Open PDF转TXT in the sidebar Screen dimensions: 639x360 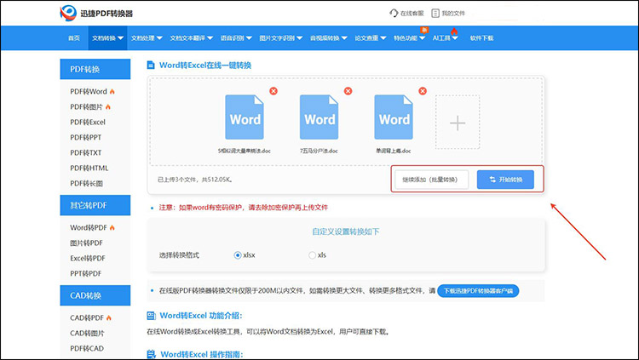pyautogui.click(x=85, y=152)
